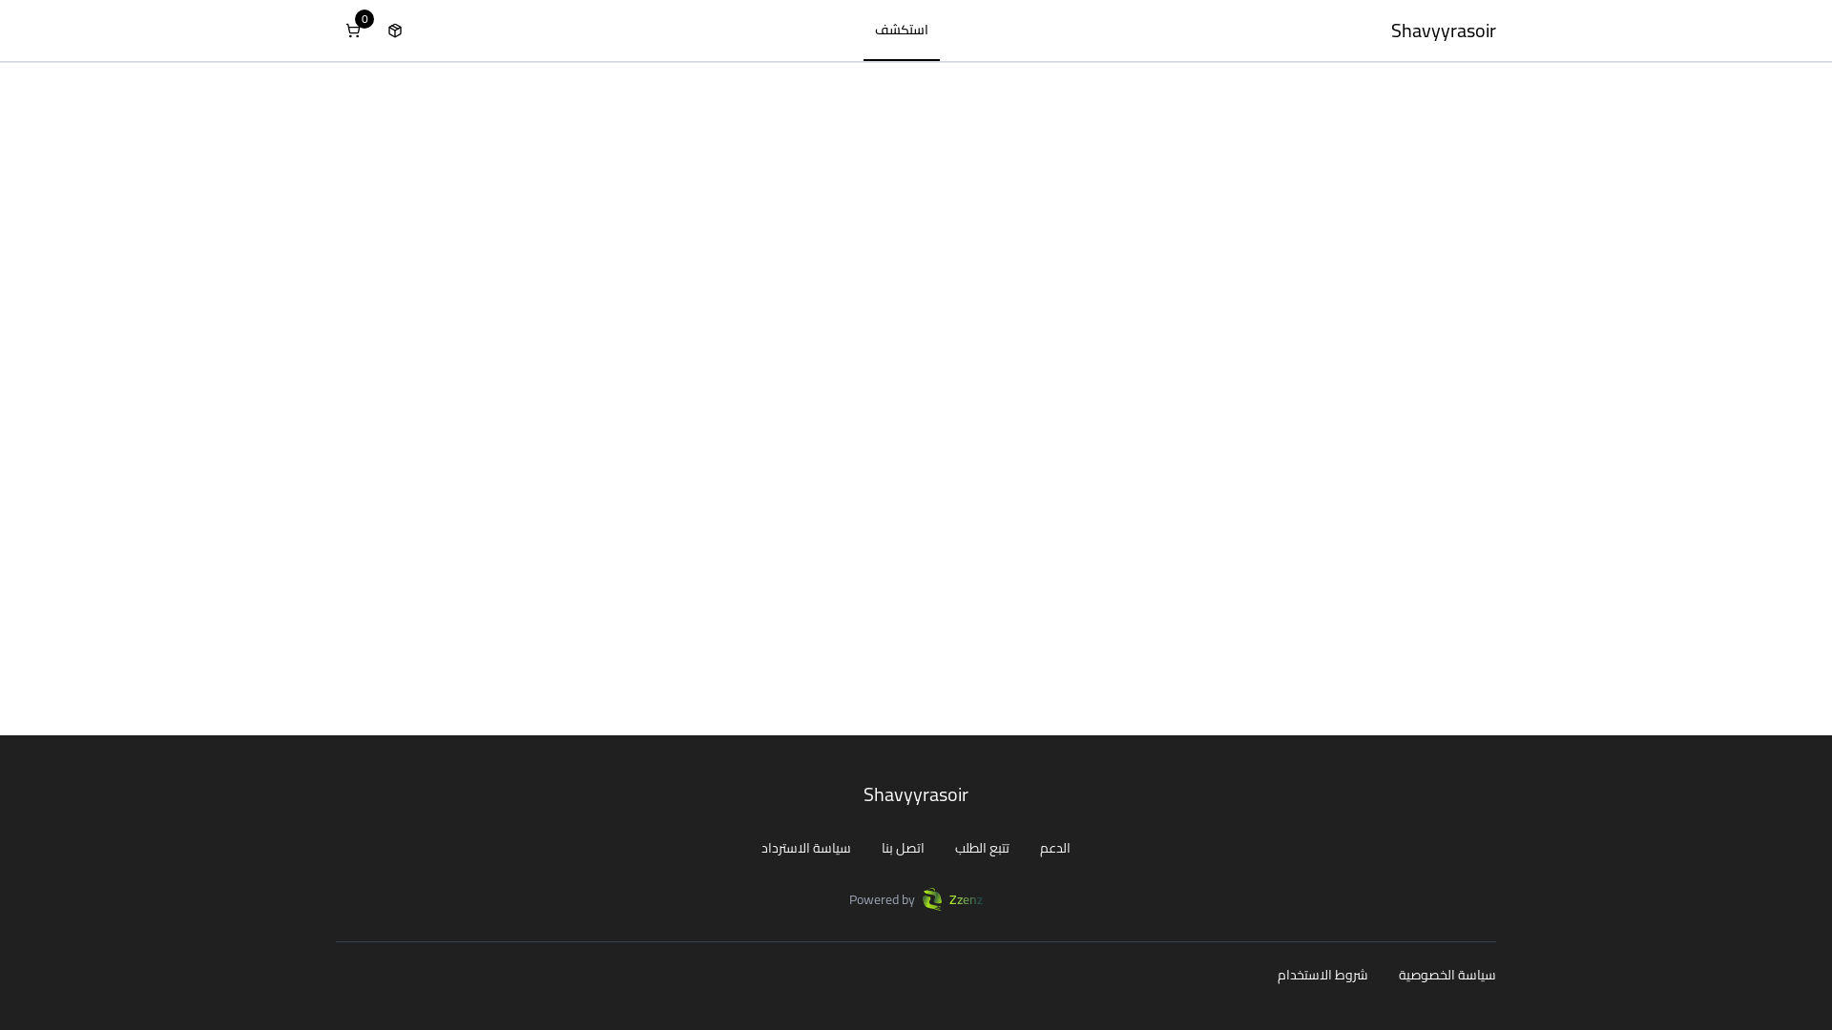Open the سياسة الخصوصية link
This screenshot has height=1030, width=1832.
[x=1447, y=975]
